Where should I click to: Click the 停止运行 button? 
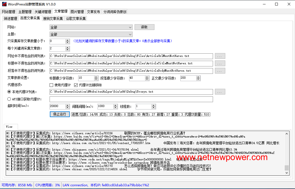coord(60,114)
